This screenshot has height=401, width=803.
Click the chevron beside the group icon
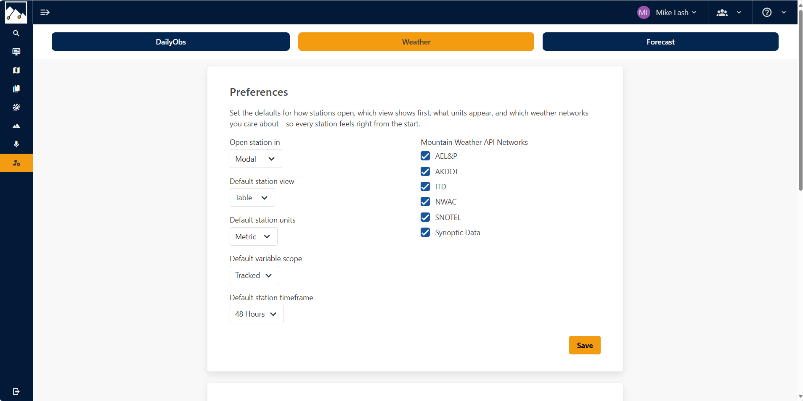(739, 13)
